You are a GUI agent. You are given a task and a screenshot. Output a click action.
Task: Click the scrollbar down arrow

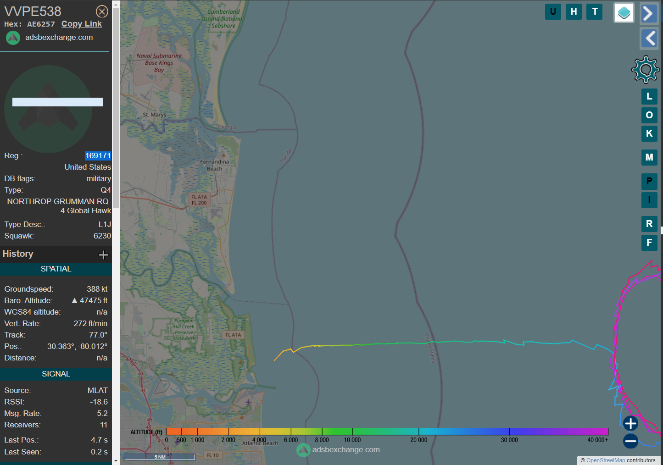coord(116,460)
